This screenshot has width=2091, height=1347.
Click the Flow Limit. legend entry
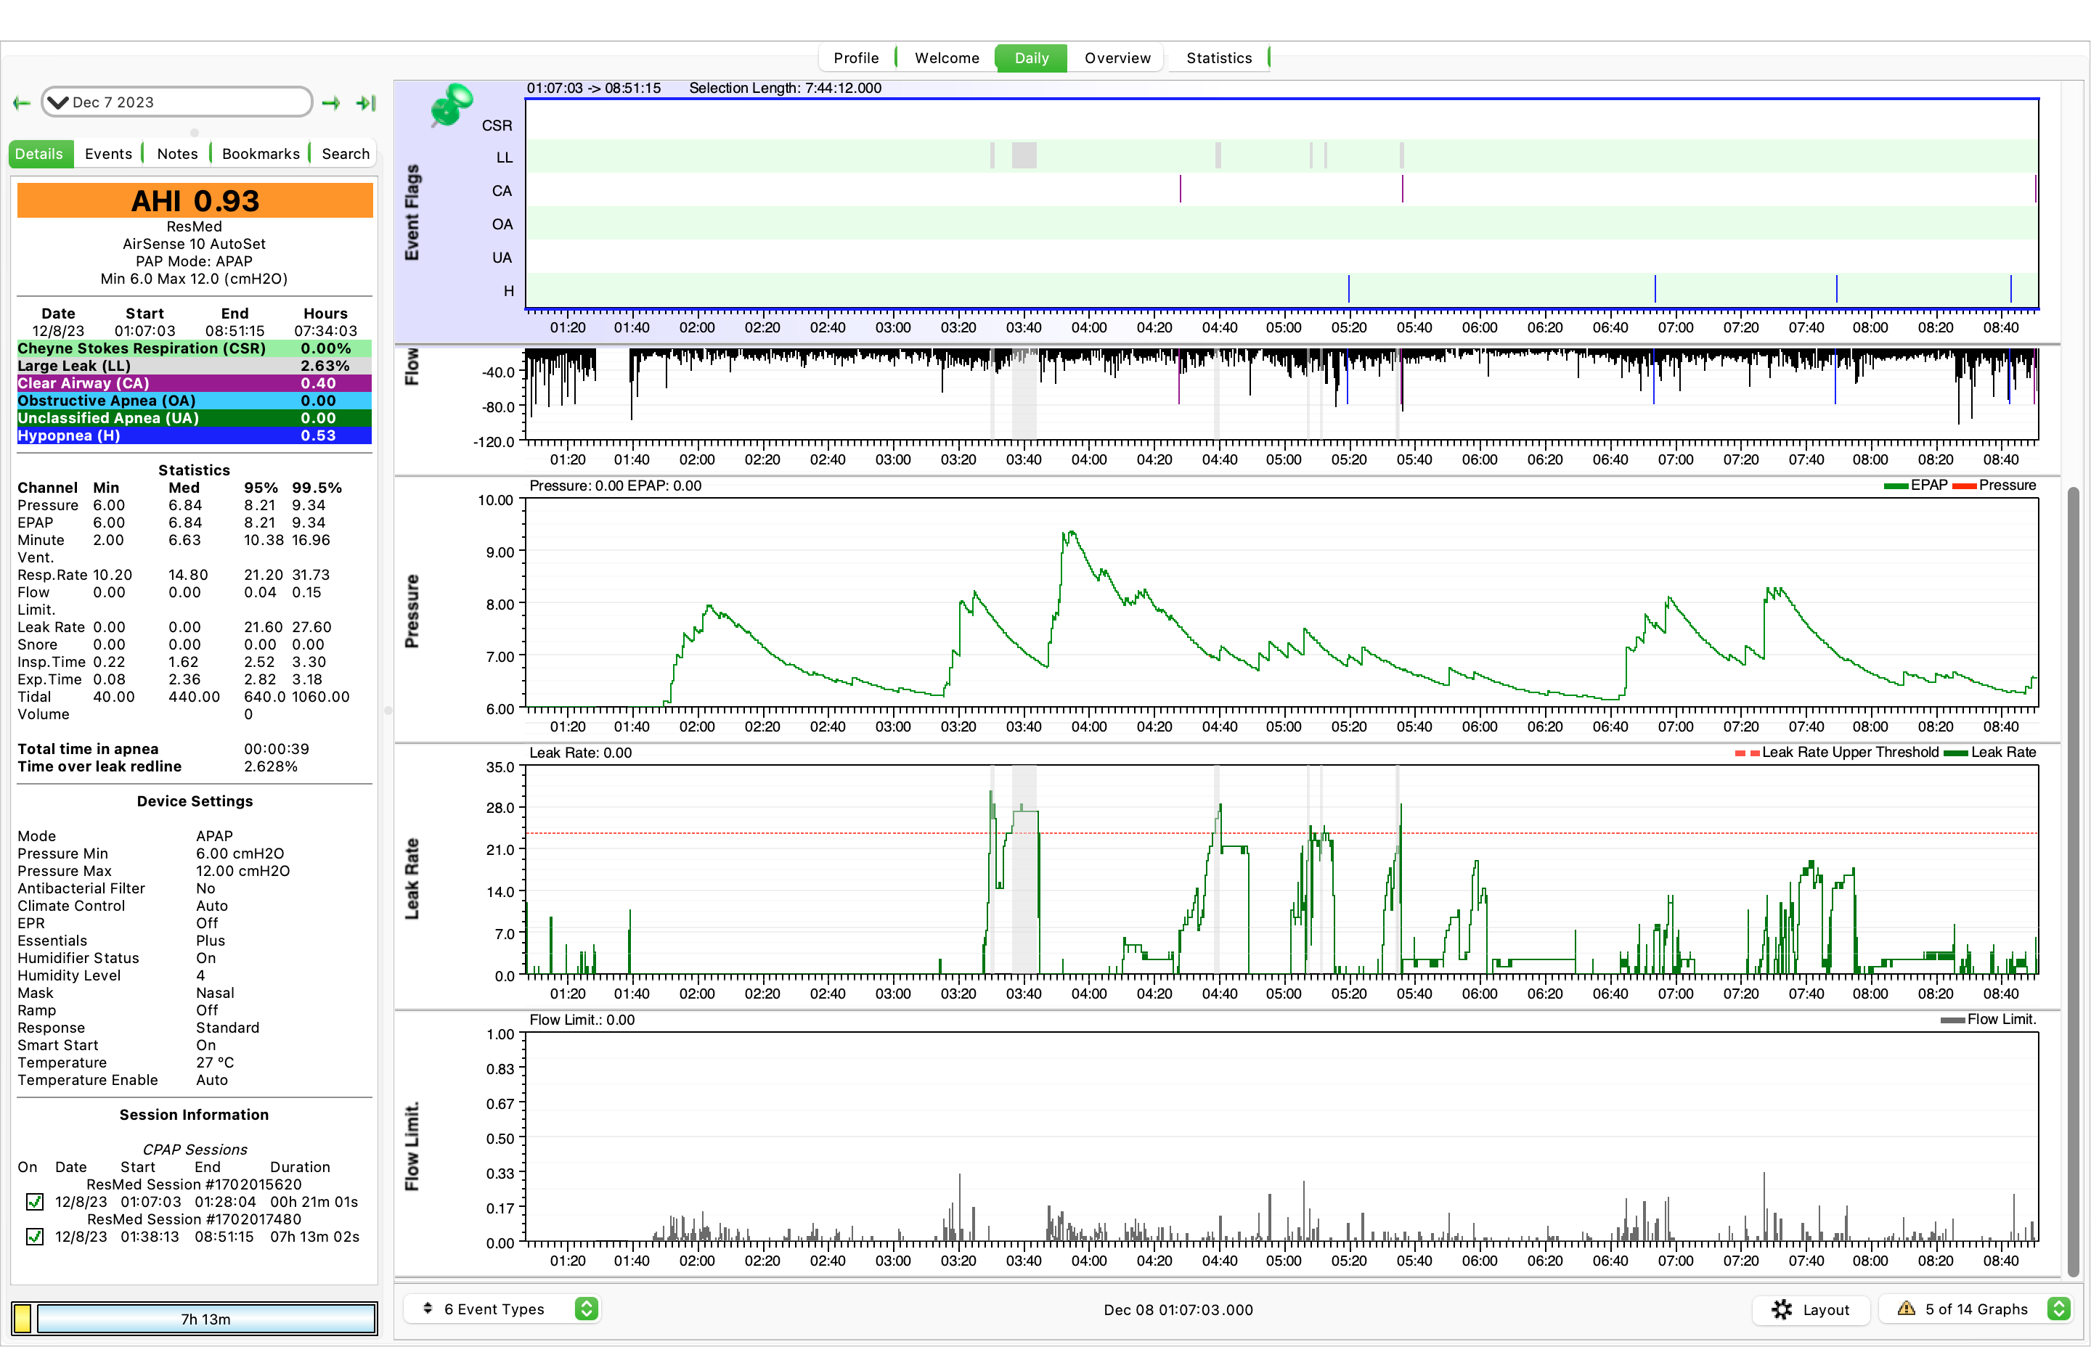pos(1989,1019)
